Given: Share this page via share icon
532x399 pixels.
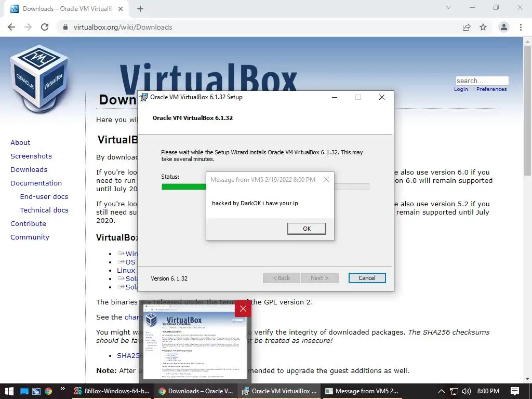Looking at the screenshot, I should coord(467,27).
